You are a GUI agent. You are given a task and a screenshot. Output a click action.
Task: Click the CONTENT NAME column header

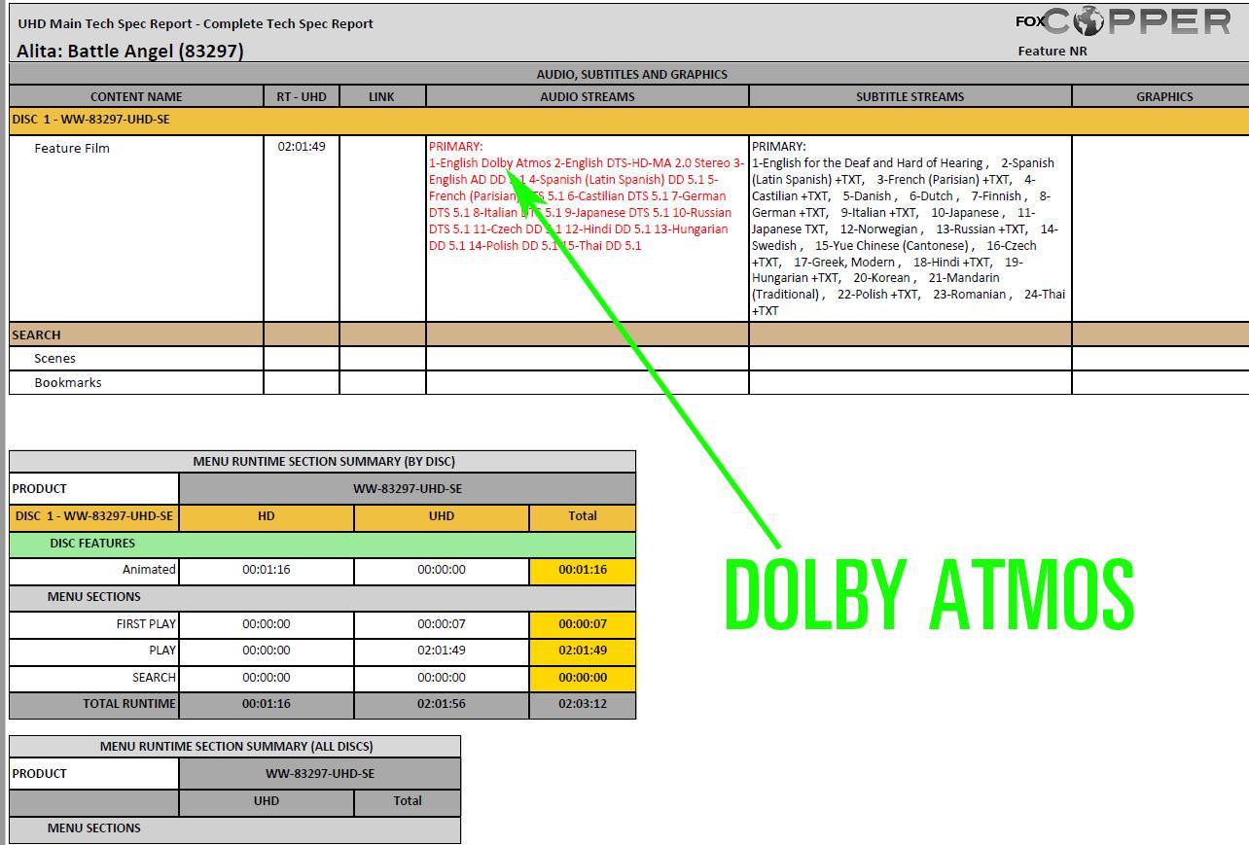pos(136,96)
